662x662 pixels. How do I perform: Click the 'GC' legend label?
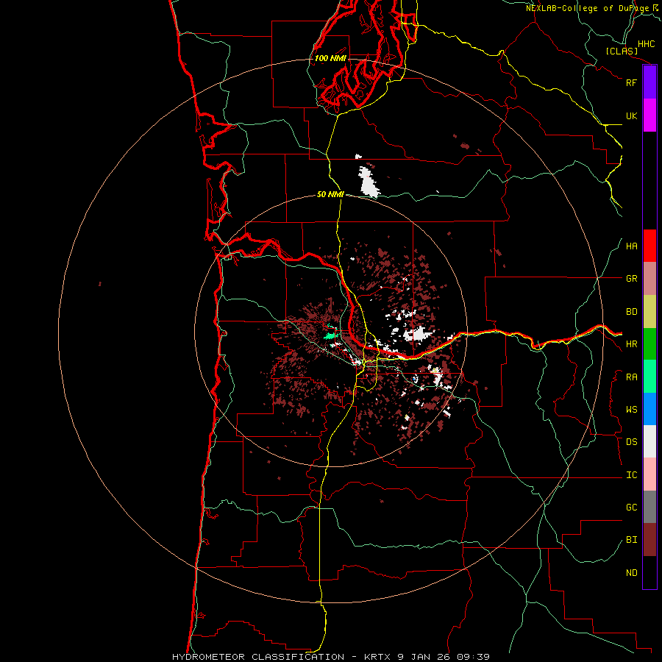tap(631, 508)
